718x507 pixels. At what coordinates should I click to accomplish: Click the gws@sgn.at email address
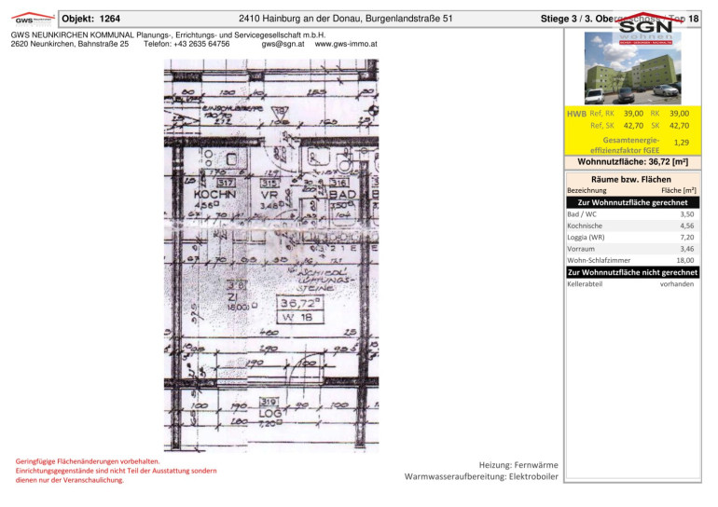point(283,44)
